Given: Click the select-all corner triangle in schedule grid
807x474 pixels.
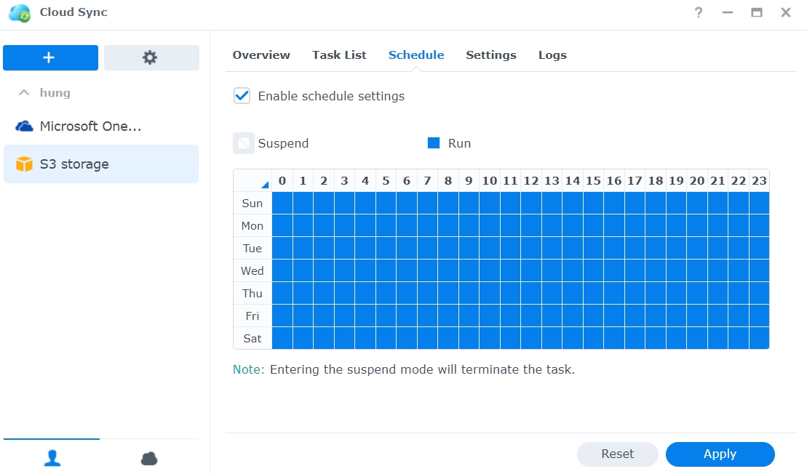Looking at the screenshot, I should point(263,185).
